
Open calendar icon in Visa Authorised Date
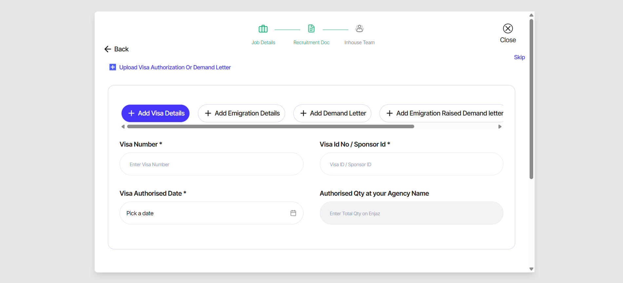(293, 213)
